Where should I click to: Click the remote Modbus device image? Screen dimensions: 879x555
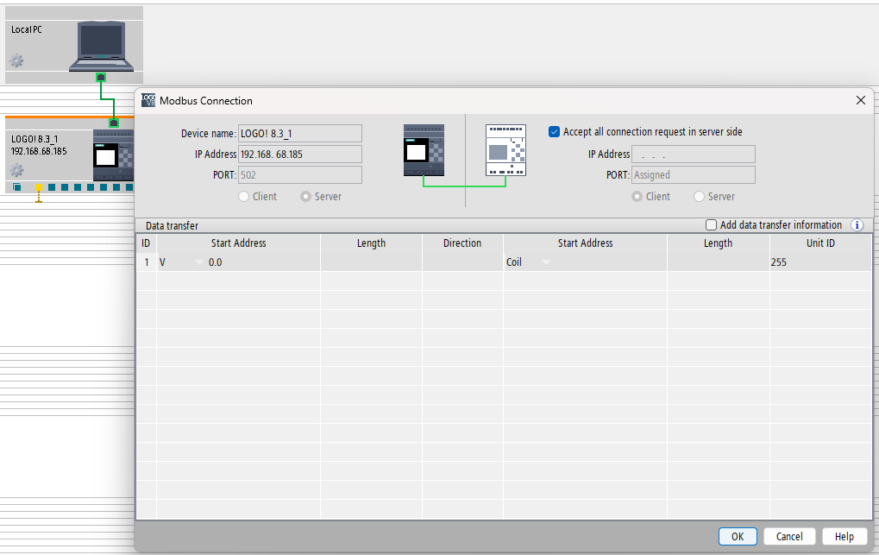click(505, 150)
